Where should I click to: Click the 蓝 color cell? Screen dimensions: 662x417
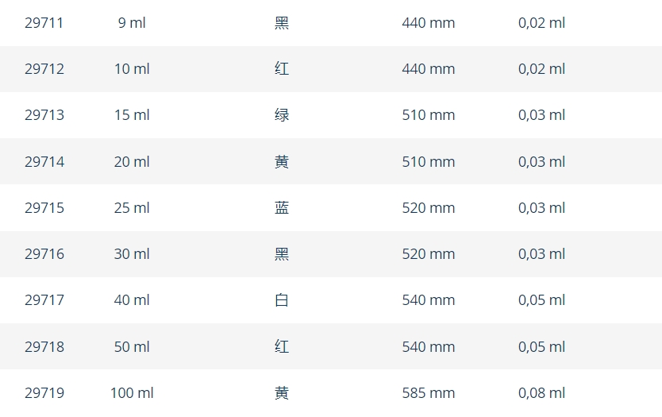coord(282,208)
